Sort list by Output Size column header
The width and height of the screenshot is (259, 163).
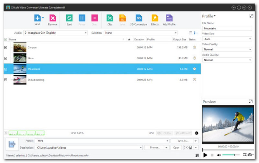[x=179, y=40]
